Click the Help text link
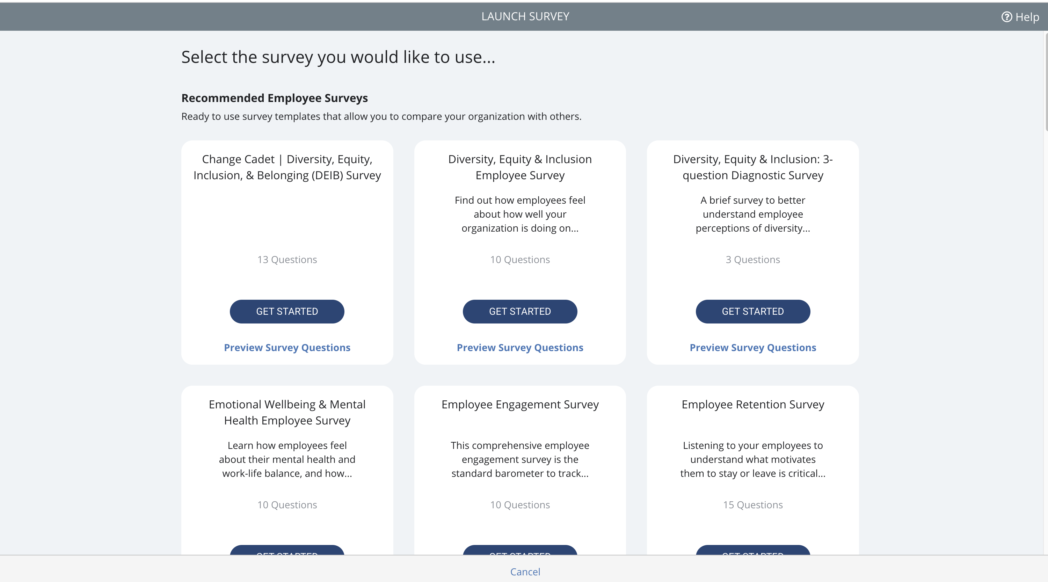 pyautogui.click(x=1027, y=17)
